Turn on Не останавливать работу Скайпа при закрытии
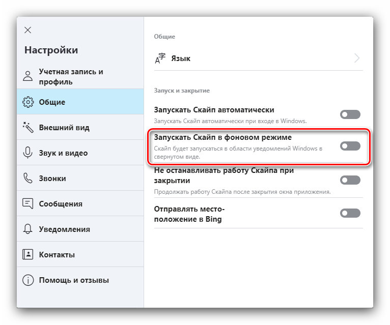390x325 pixels. 350,180
